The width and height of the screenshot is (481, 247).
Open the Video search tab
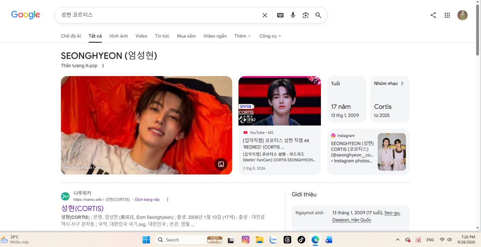point(142,36)
